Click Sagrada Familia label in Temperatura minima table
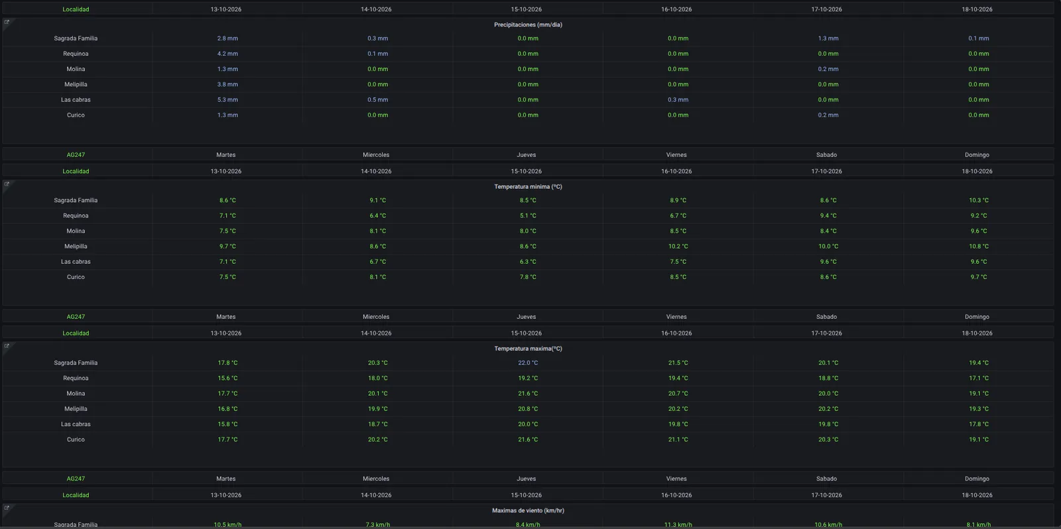 tap(76, 200)
